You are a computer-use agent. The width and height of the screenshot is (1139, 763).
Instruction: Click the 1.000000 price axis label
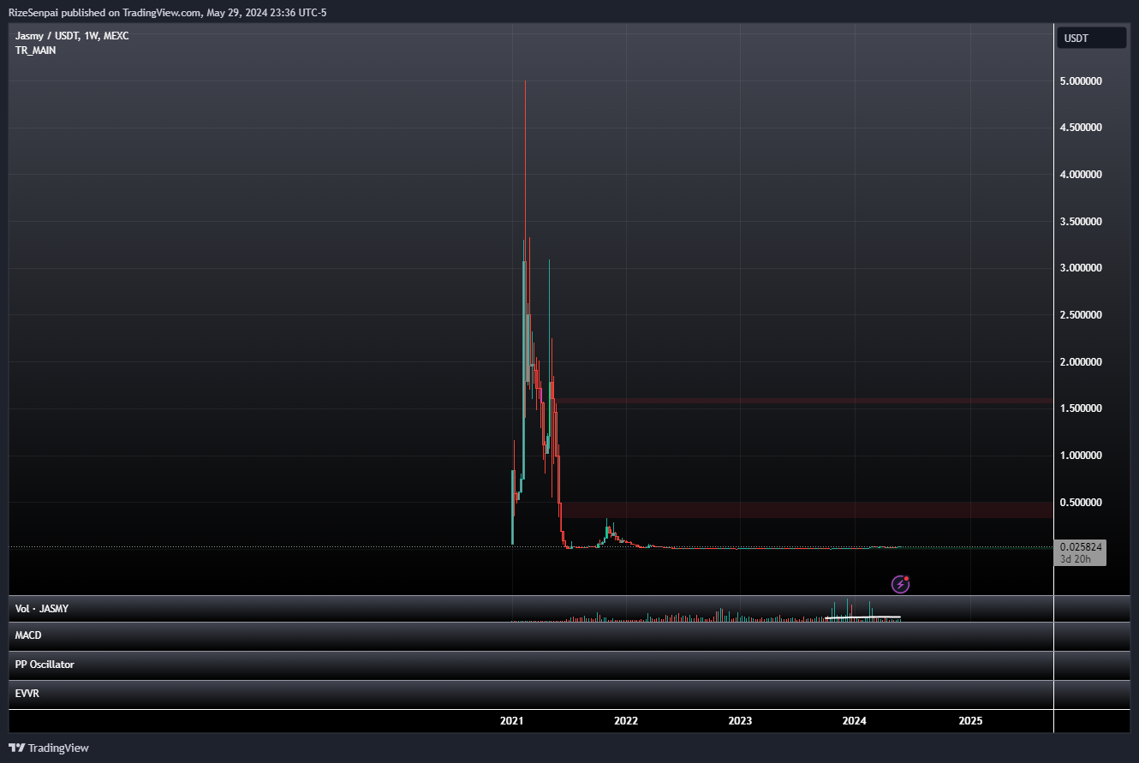point(1081,456)
